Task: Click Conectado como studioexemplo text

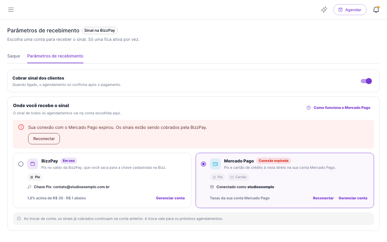Action: [245, 187]
